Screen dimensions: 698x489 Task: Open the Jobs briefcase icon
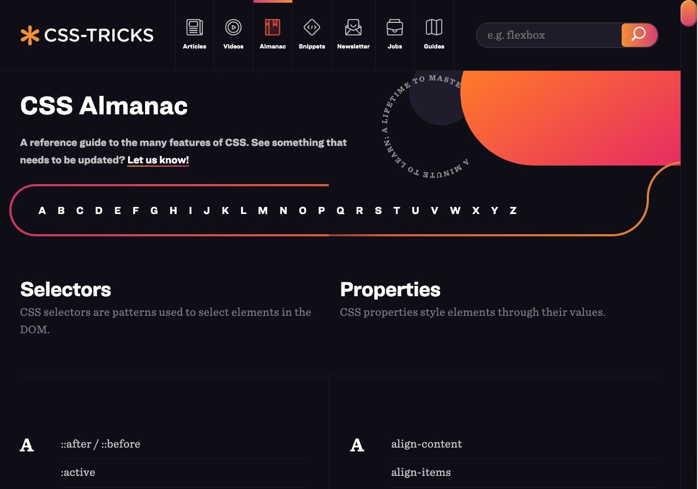point(395,27)
